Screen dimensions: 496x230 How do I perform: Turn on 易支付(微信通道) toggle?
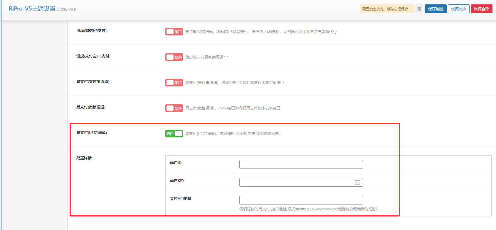174,108
